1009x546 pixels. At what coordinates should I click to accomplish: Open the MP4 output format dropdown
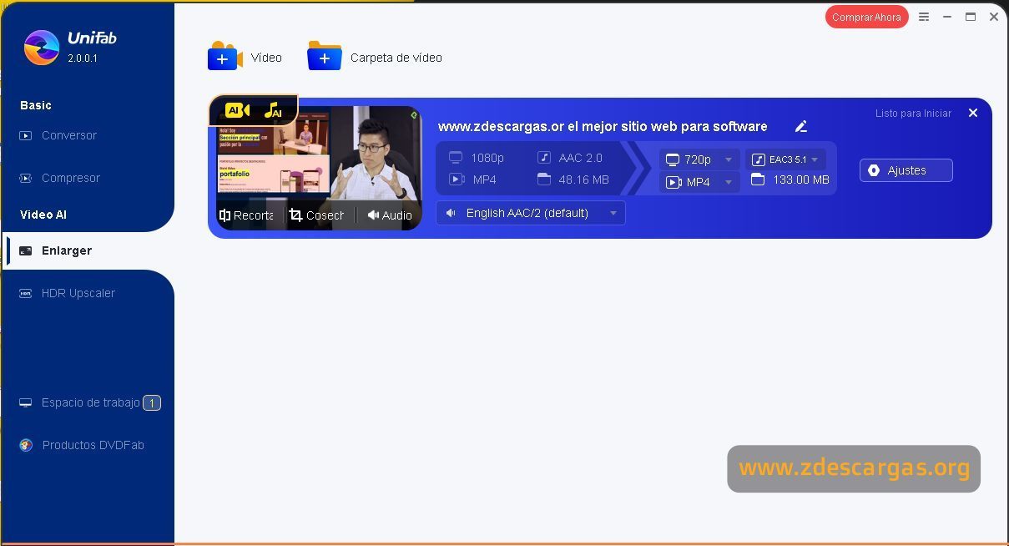(699, 182)
